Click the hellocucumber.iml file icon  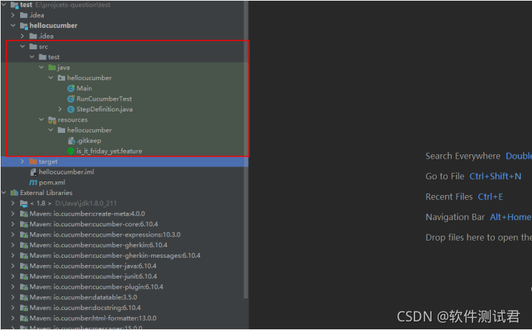pos(33,172)
